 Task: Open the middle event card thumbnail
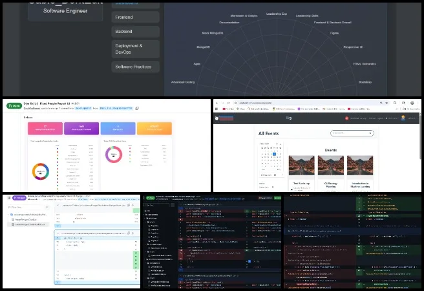click(331, 166)
